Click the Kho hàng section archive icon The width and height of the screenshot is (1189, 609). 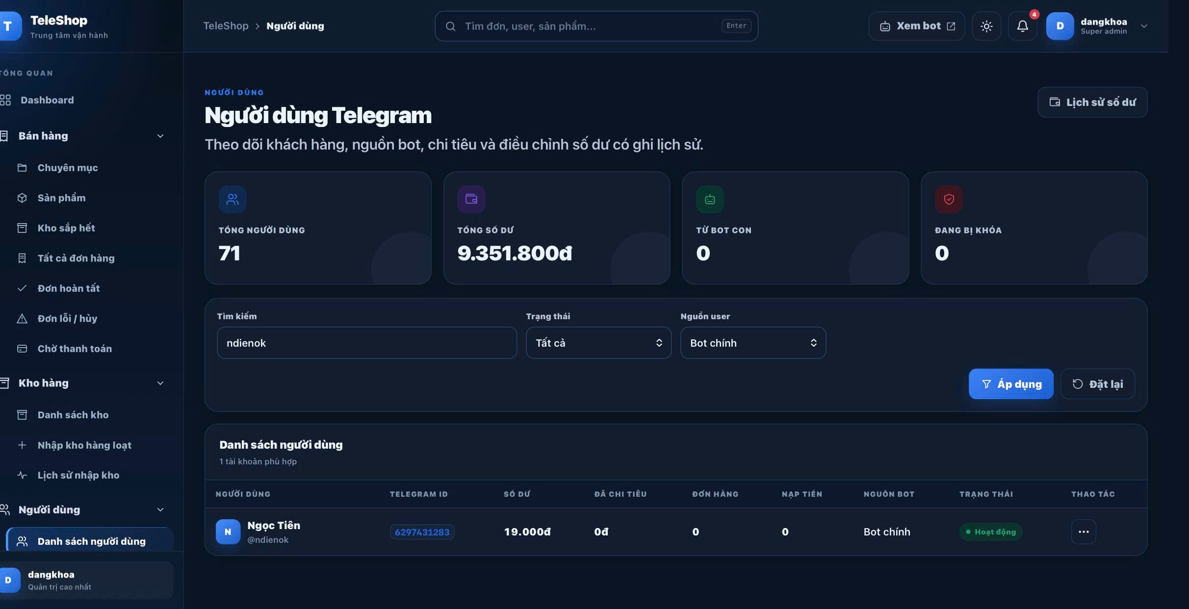click(4, 383)
